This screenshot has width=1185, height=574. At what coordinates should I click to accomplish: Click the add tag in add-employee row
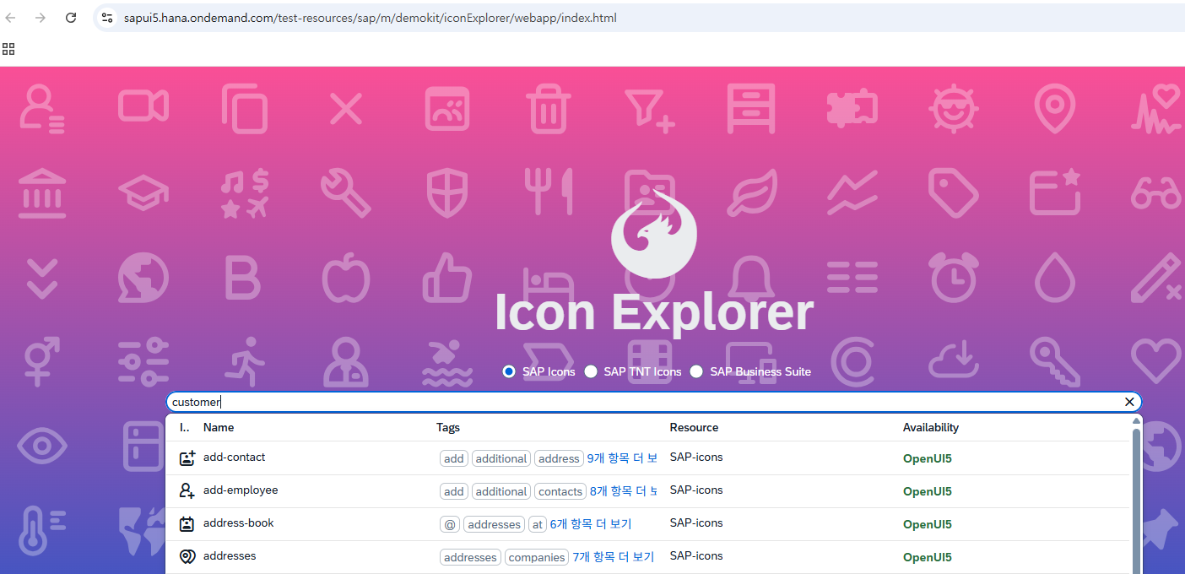[x=454, y=491]
